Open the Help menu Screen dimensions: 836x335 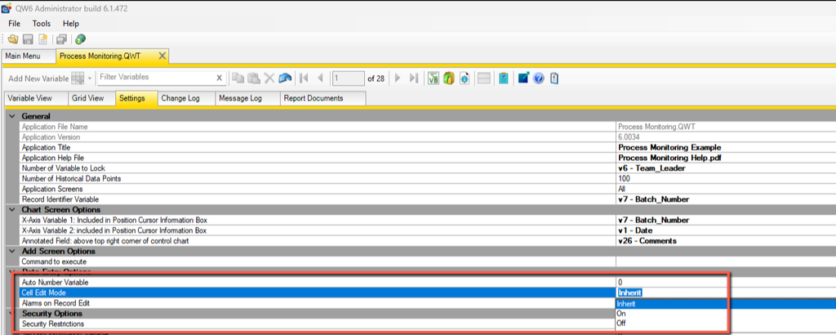71,24
